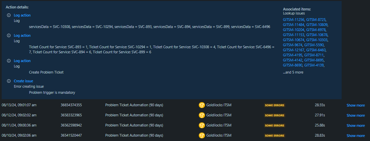Open issue GITSM-8711
This screenshot has height=141, width=370.
point(314,55)
